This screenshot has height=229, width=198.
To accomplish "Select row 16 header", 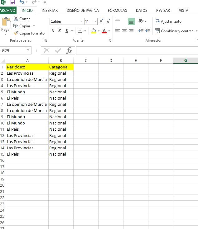I will point(2,160).
